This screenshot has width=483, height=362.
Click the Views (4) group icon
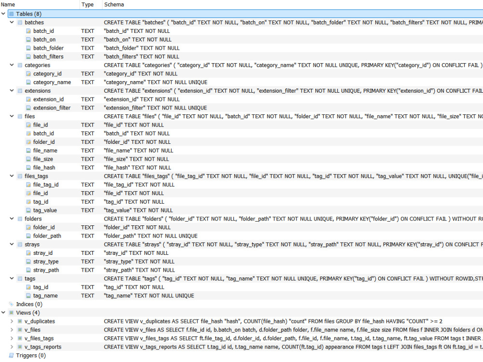(x=12, y=313)
